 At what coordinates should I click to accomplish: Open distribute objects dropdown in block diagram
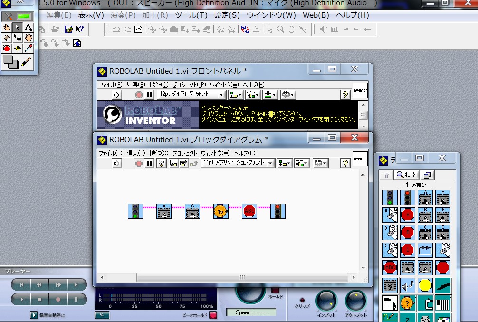pos(302,163)
